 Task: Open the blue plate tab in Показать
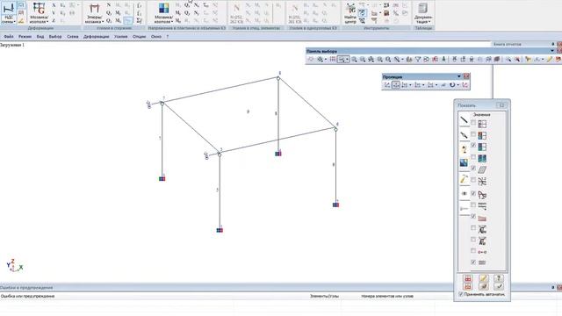coord(464,163)
